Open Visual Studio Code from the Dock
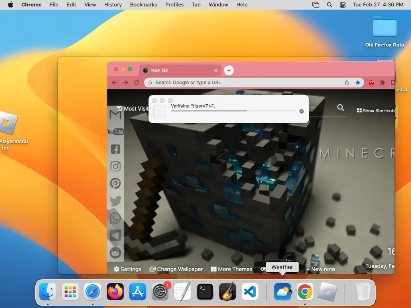This screenshot has height=308, width=411. point(250,292)
